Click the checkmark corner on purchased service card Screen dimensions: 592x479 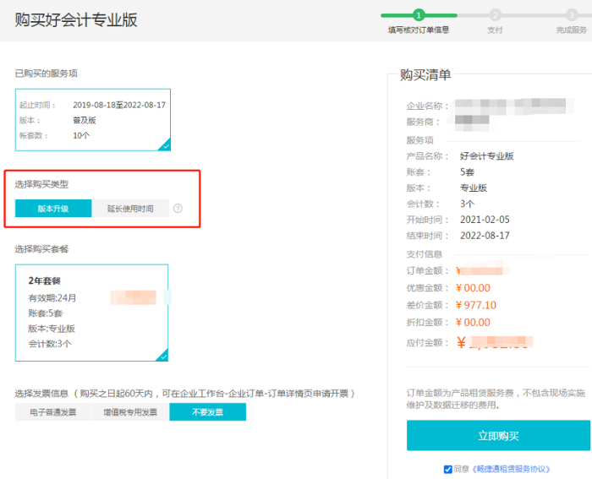coord(166,144)
